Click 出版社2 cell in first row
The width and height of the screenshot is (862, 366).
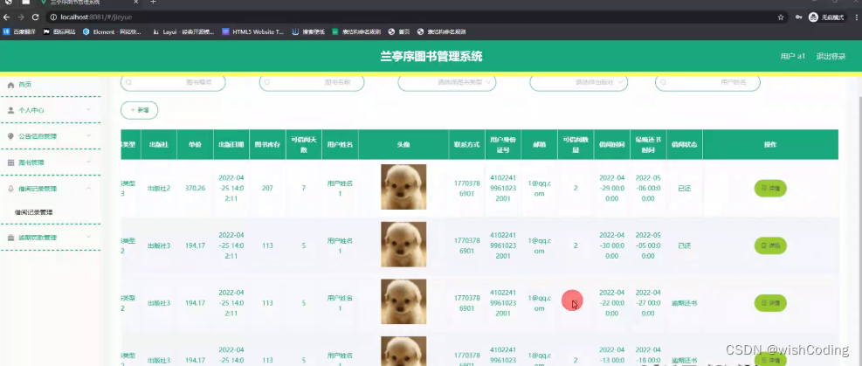[x=159, y=189]
